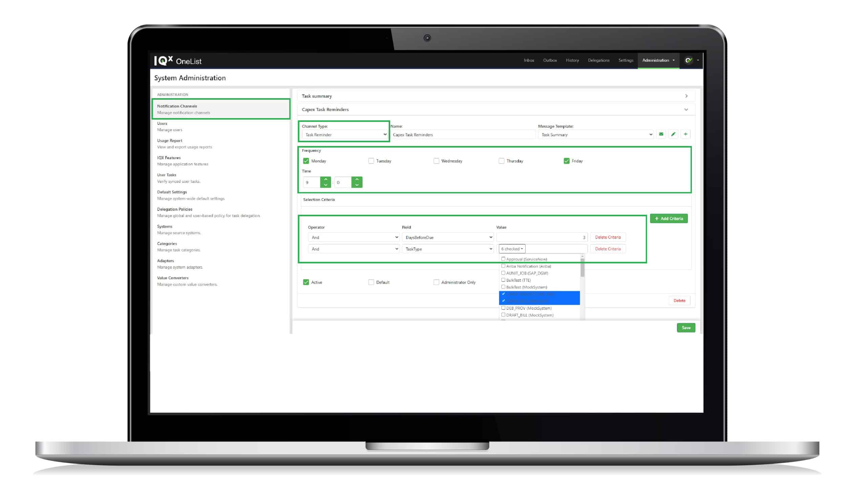Check the Administrator Only option
Screen dimensions: 867x492
436,282
